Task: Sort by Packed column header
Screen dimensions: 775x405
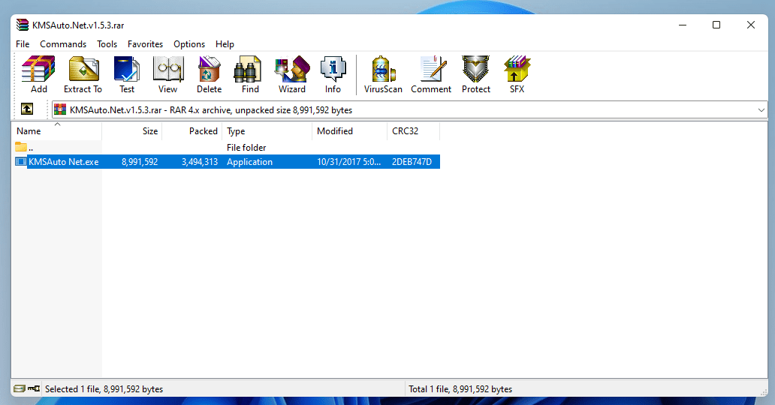Action: [191, 131]
